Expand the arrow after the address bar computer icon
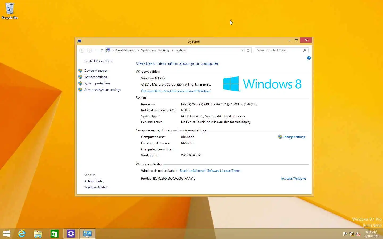Image resolution: width=383 pixels, height=239 pixels. 113,50
